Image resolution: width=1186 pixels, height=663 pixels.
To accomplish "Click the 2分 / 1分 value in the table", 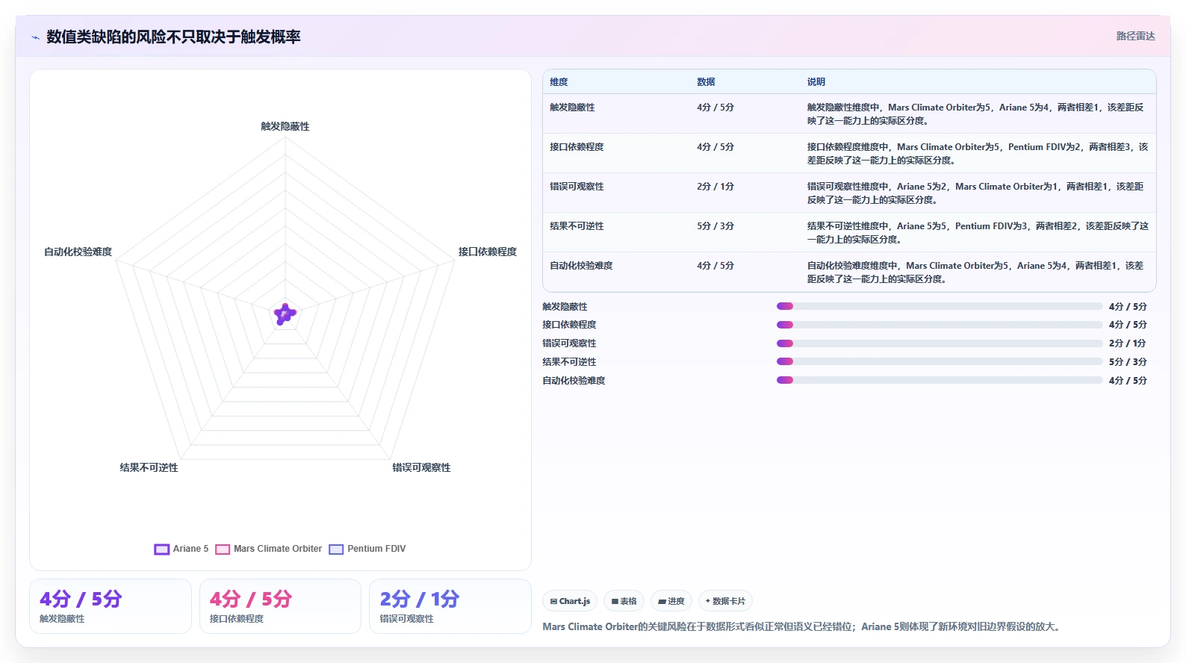I will coord(715,187).
